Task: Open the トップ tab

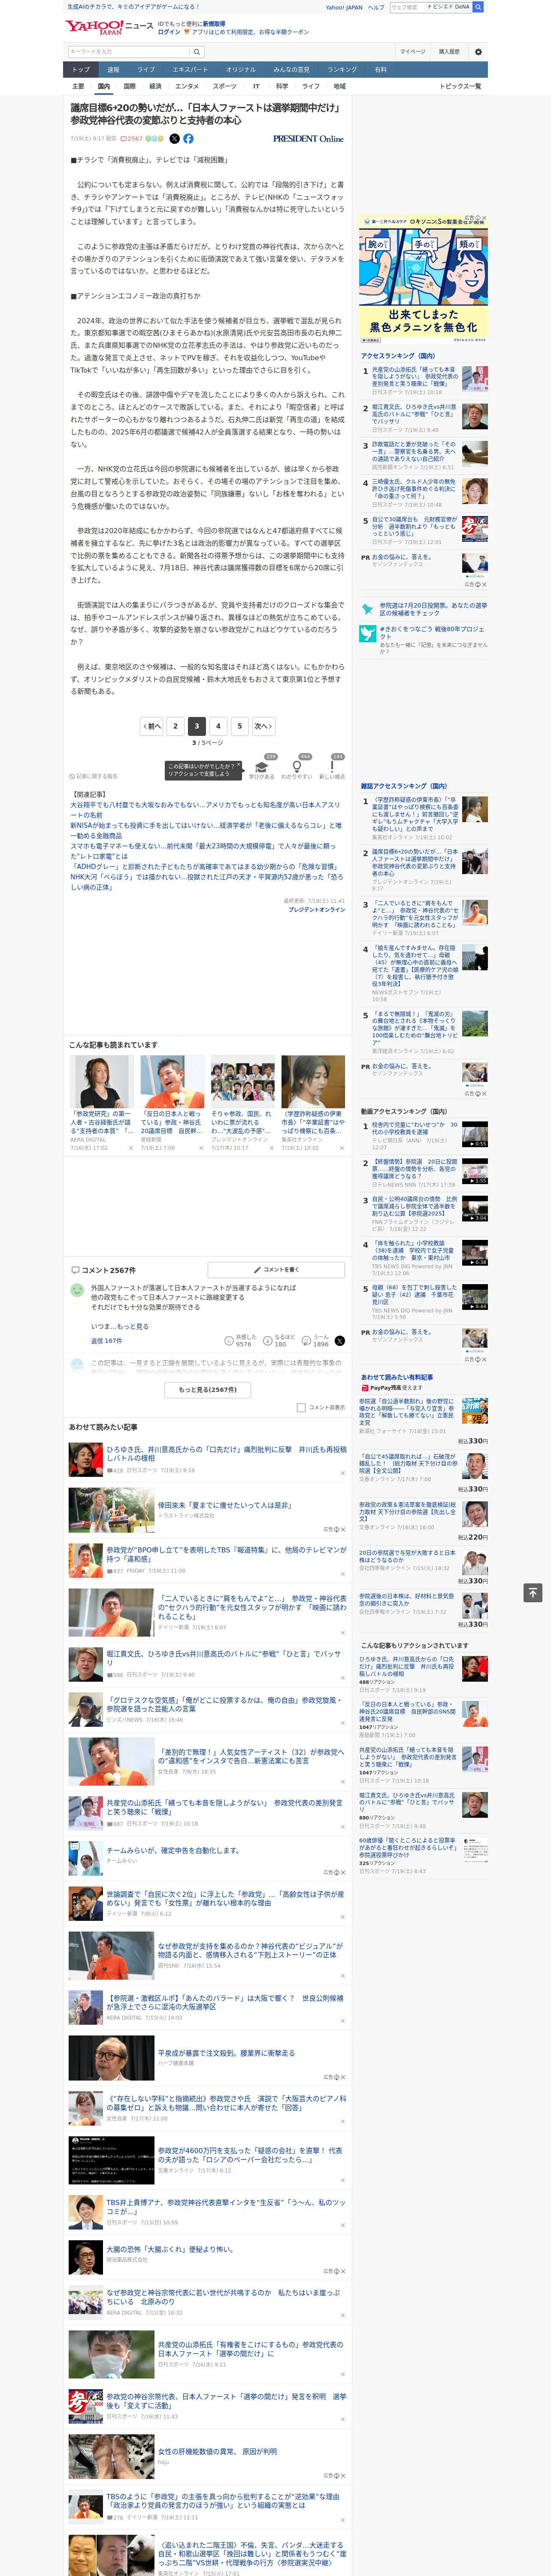Action: point(81,70)
